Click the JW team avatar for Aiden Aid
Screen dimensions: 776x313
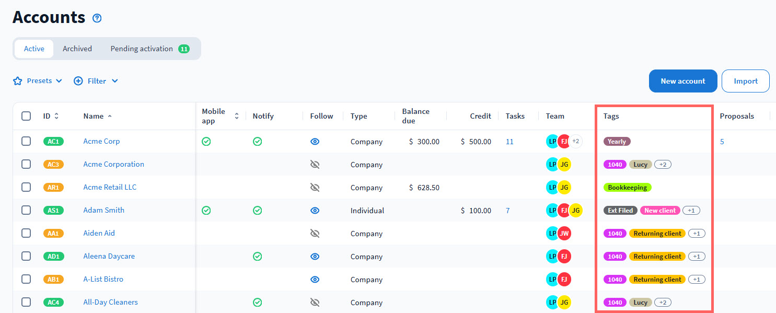click(564, 234)
